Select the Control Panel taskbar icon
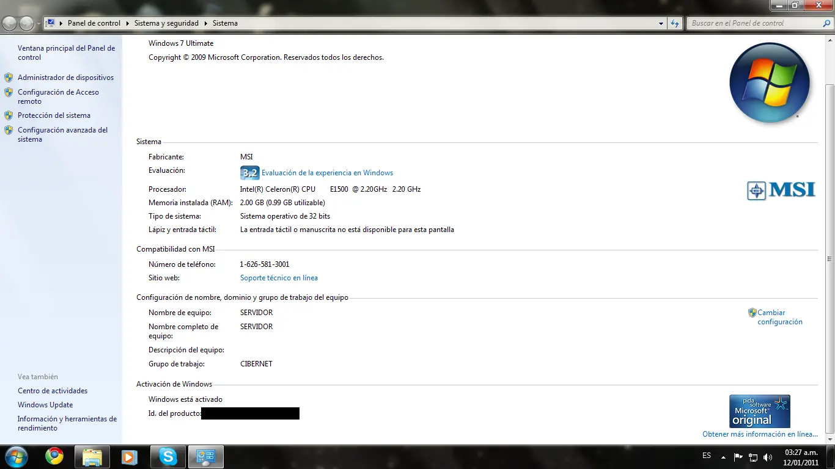The image size is (835, 469). click(x=205, y=457)
